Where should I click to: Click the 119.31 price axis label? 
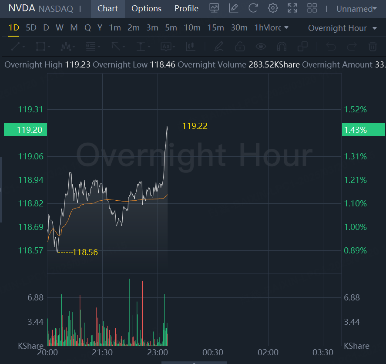30,109
